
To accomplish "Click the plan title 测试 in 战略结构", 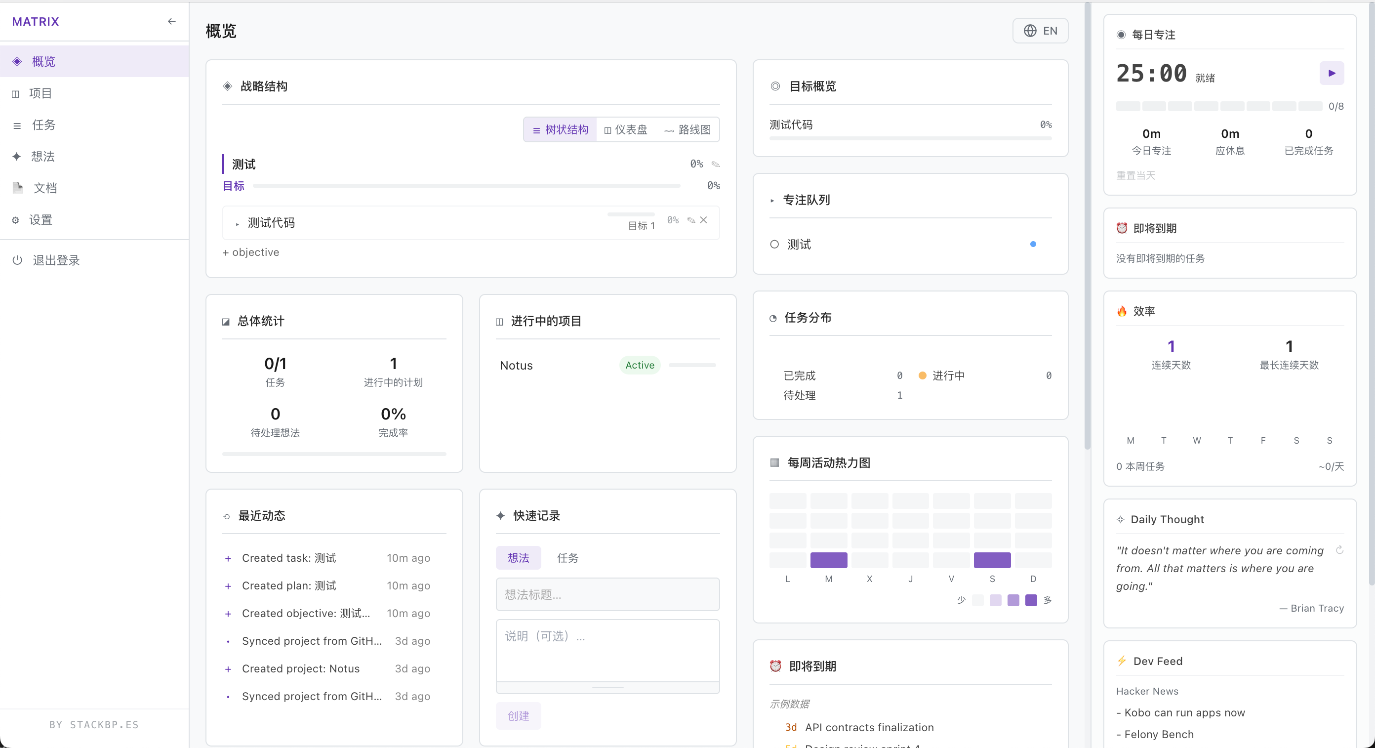I will coord(243,164).
